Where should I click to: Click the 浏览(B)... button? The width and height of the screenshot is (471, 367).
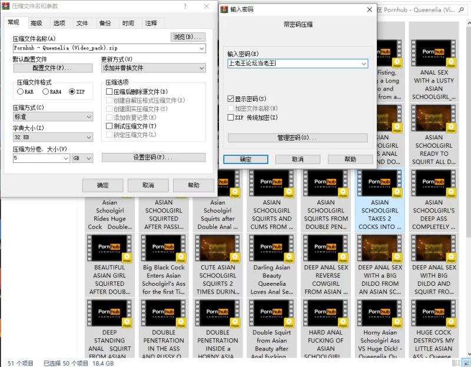[188, 37]
